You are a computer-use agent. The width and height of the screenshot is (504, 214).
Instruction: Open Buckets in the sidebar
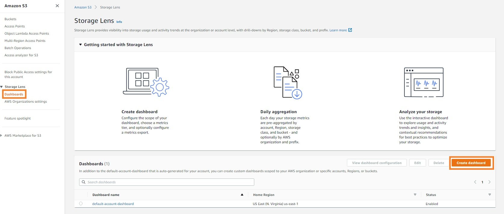click(x=11, y=19)
